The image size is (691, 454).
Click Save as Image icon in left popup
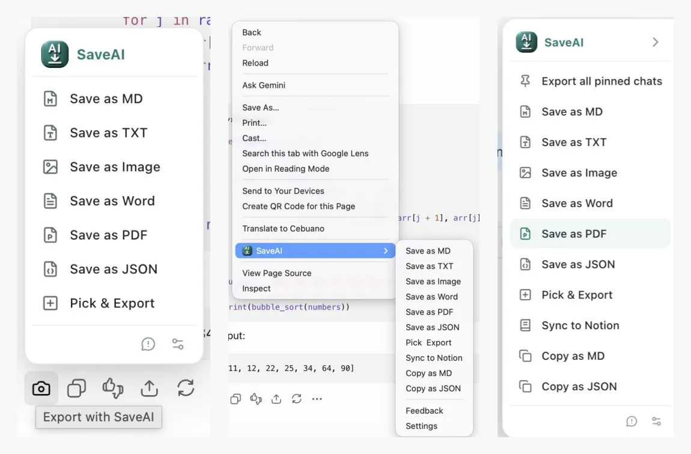pos(50,167)
